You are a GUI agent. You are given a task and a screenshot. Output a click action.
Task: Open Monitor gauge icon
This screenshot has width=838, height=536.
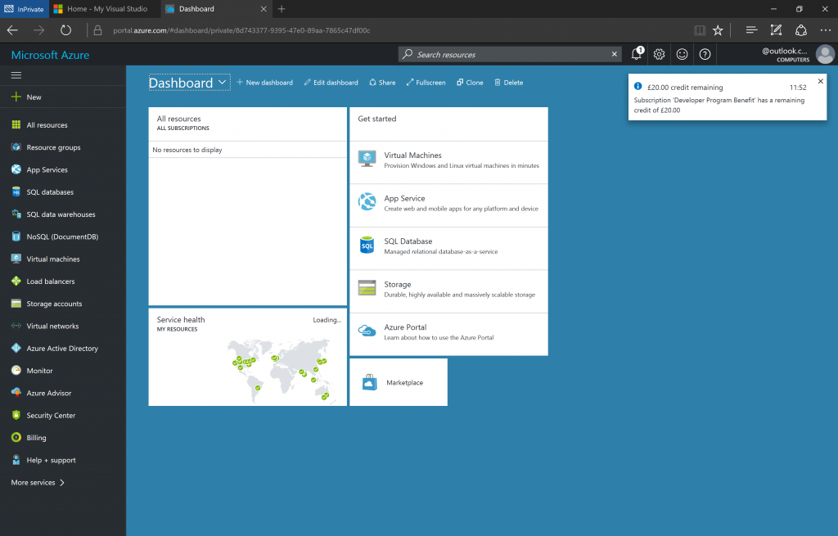[16, 371]
